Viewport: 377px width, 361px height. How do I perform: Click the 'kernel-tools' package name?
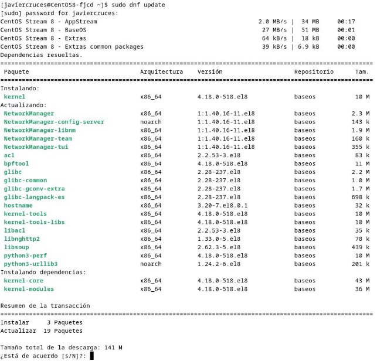pos(25,214)
